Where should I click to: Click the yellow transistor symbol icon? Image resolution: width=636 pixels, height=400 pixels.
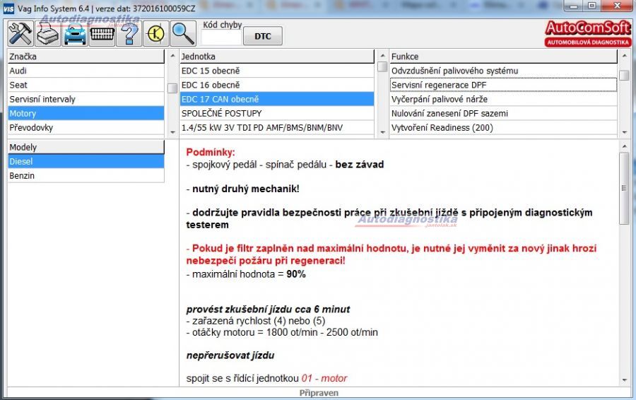pyautogui.click(x=155, y=34)
